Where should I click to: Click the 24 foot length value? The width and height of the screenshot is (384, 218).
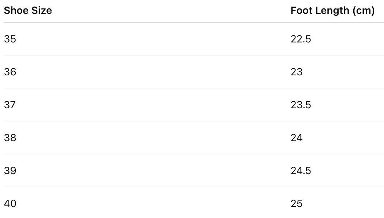pos(297,138)
